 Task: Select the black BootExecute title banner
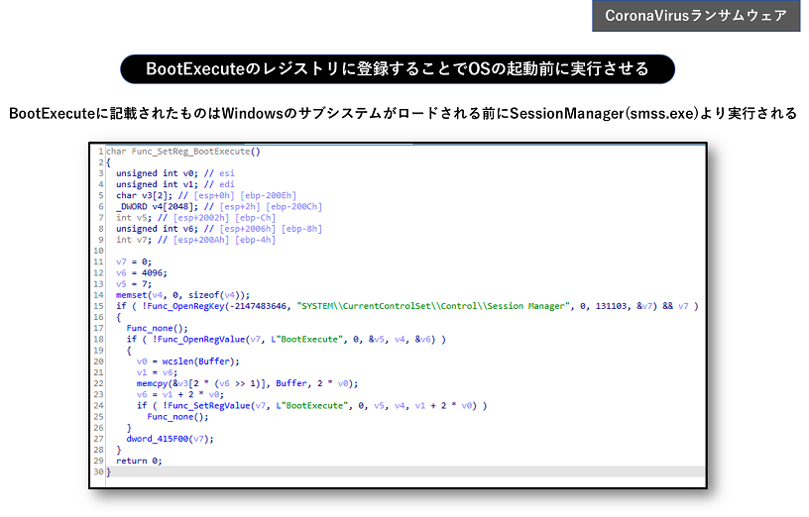coord(397,68)
